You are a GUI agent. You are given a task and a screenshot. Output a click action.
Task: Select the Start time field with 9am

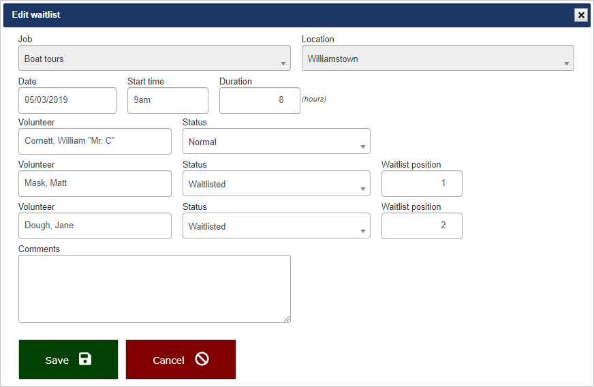168,100
